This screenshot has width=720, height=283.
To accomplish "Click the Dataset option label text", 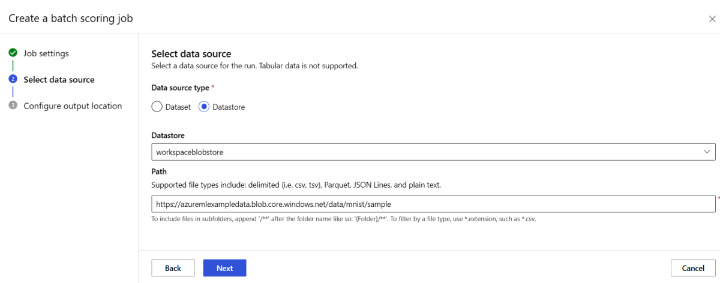I will coord(178,107).
